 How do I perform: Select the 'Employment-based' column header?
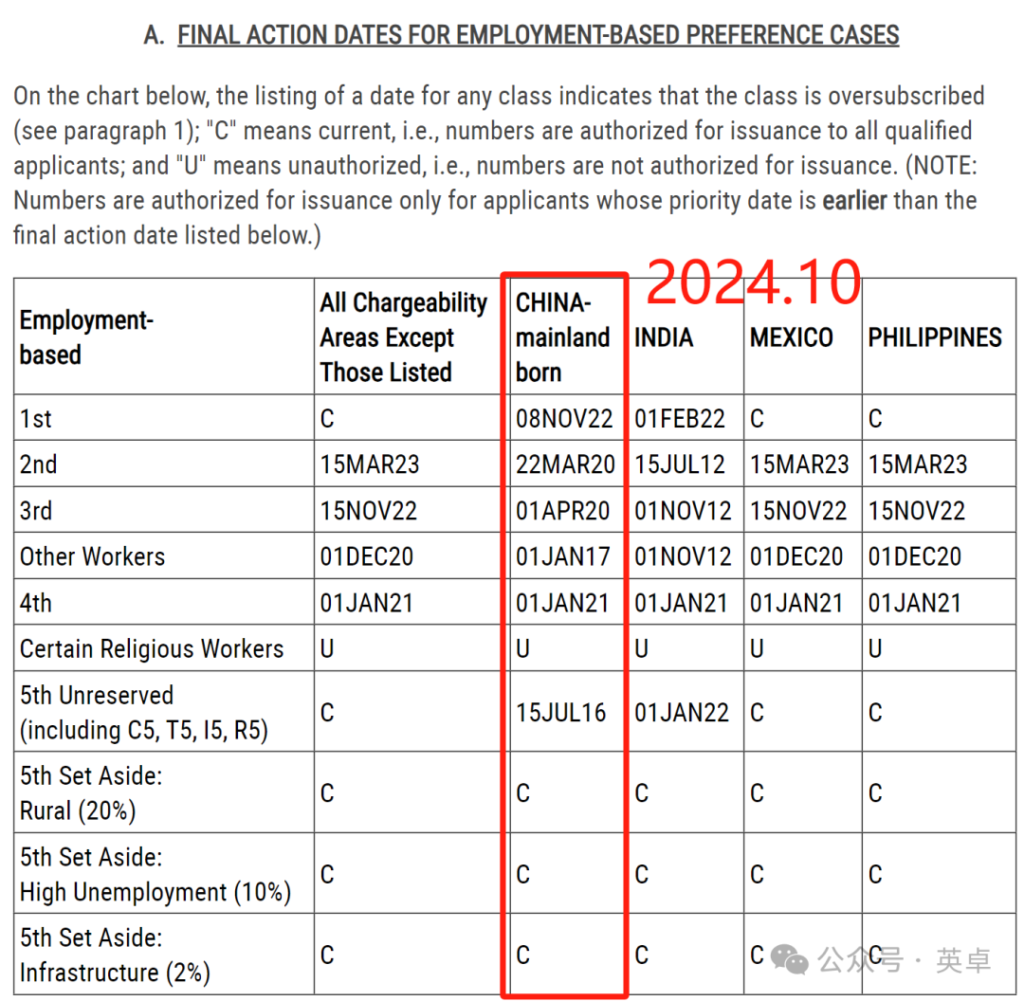click(86, 337)
